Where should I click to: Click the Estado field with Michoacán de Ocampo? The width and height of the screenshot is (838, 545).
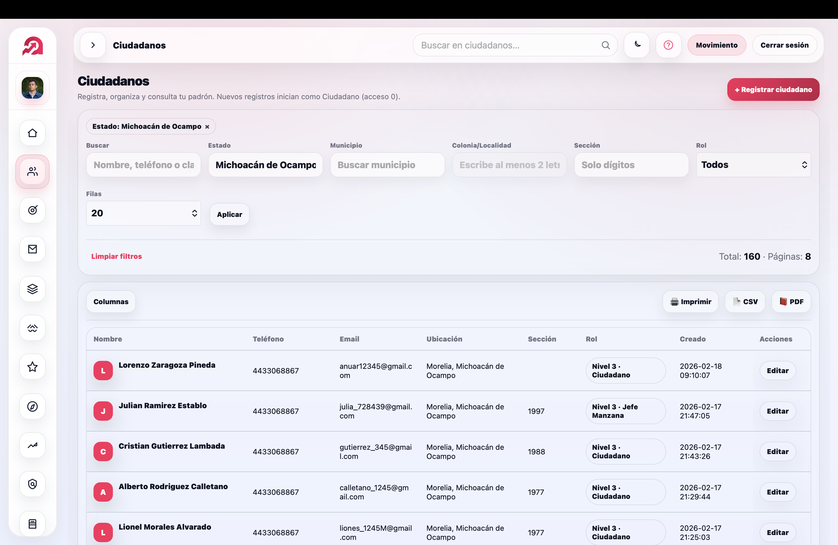265,165
